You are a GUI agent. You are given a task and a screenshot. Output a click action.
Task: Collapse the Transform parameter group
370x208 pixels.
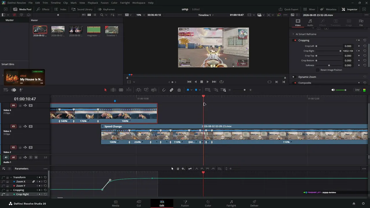(11, 177)
